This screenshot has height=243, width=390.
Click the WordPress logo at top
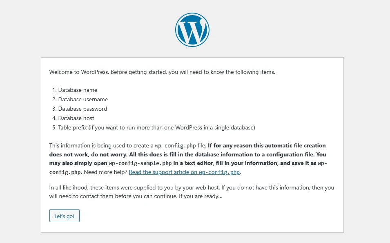(x=192, y=29)
